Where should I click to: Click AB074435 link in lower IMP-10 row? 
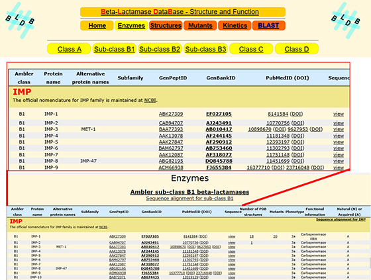150,277
